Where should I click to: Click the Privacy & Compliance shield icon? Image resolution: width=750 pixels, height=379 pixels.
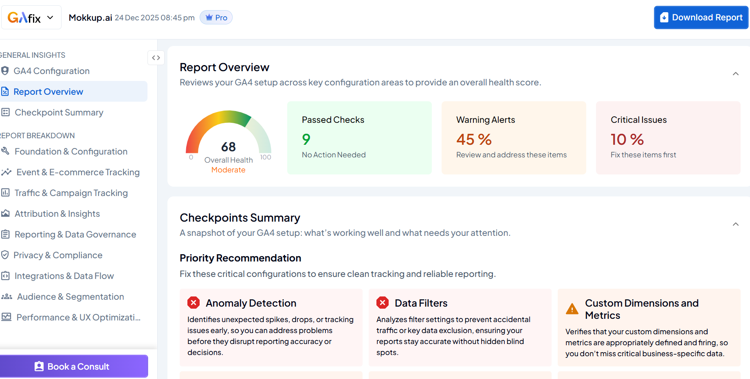point(5,255)
